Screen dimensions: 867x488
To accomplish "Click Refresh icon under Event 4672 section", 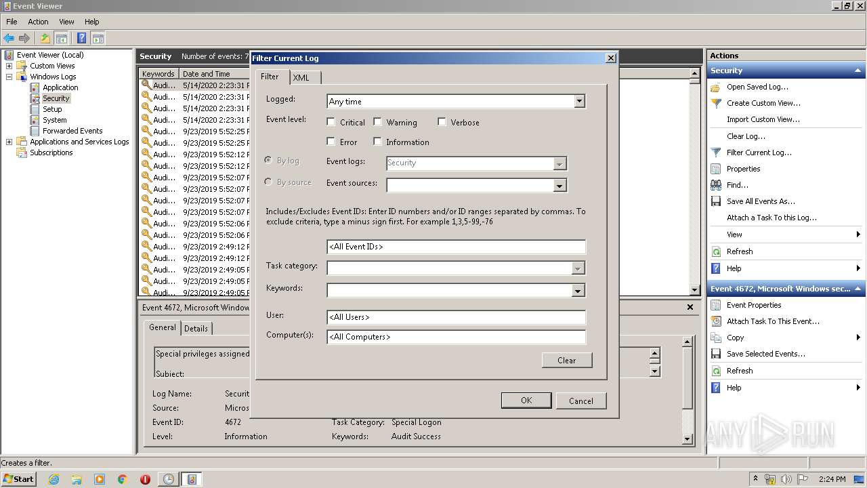I will [716, 371].
